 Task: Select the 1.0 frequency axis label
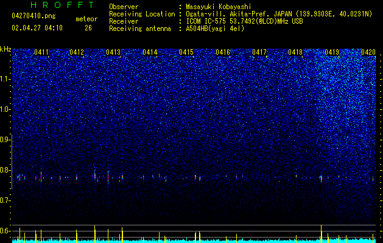(x=5, y=109)
